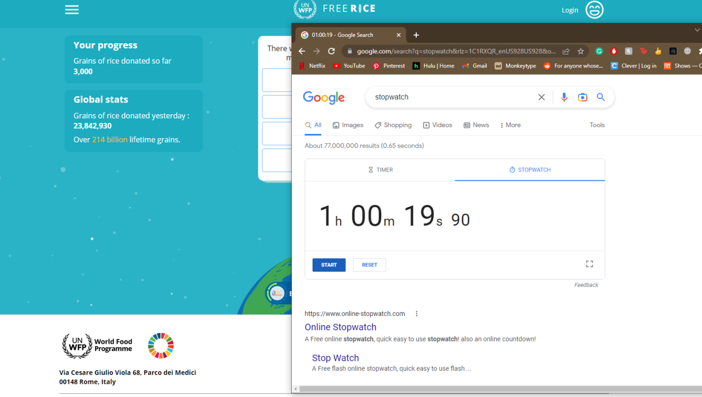Click the World Food Programme footer logo

tap(97, 346)
